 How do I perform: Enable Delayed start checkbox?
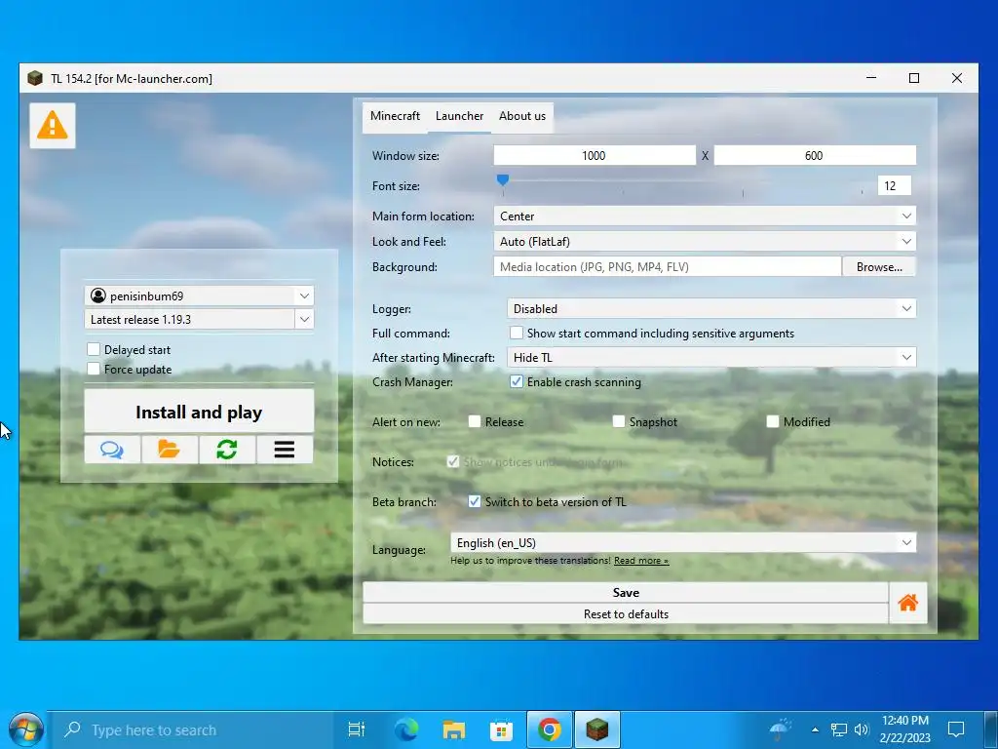pyautogui.click(x=94, y=349)
